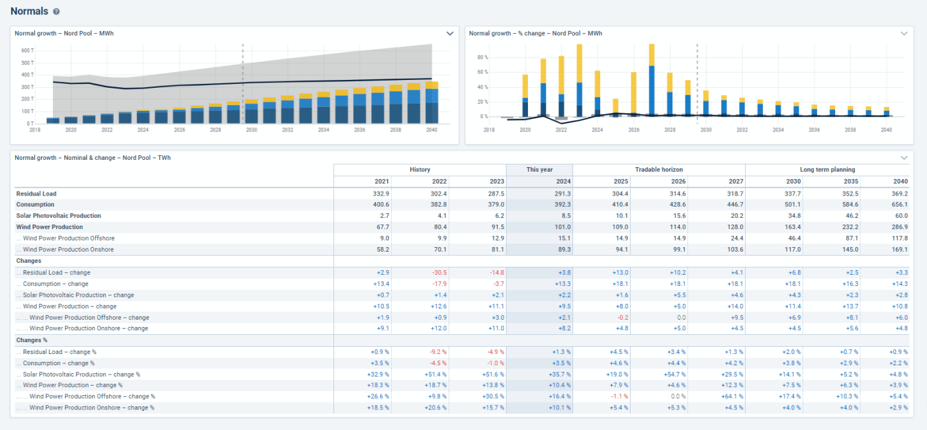
Task: Select the 2023 column header
Action: point(497,181)
